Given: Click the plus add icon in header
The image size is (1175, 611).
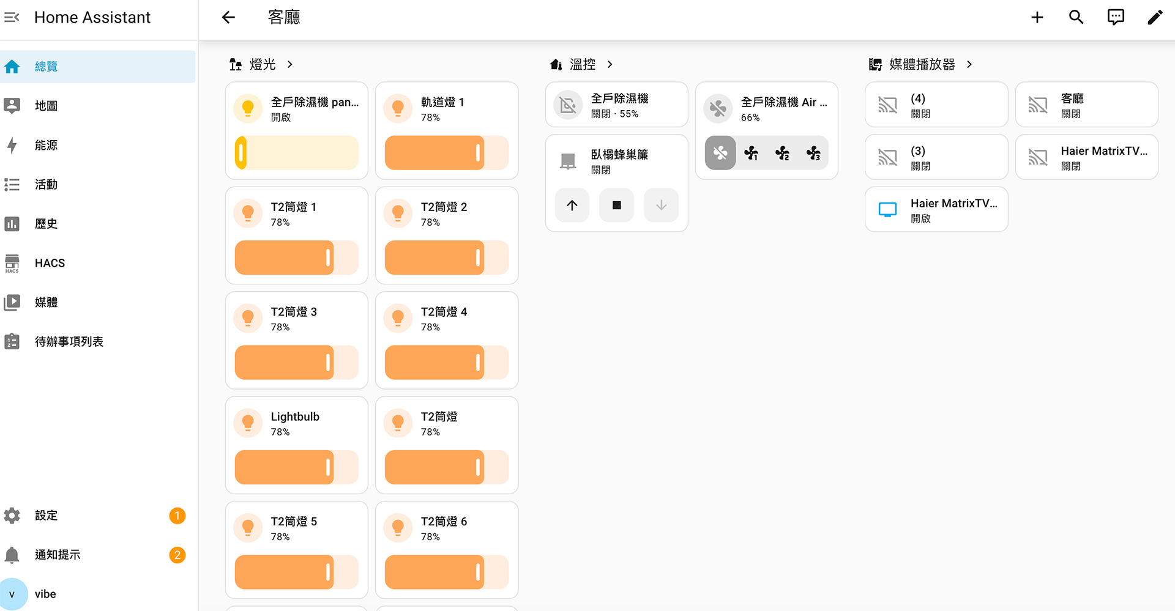Looking at the screenshot, I should tap(1037, 17).
